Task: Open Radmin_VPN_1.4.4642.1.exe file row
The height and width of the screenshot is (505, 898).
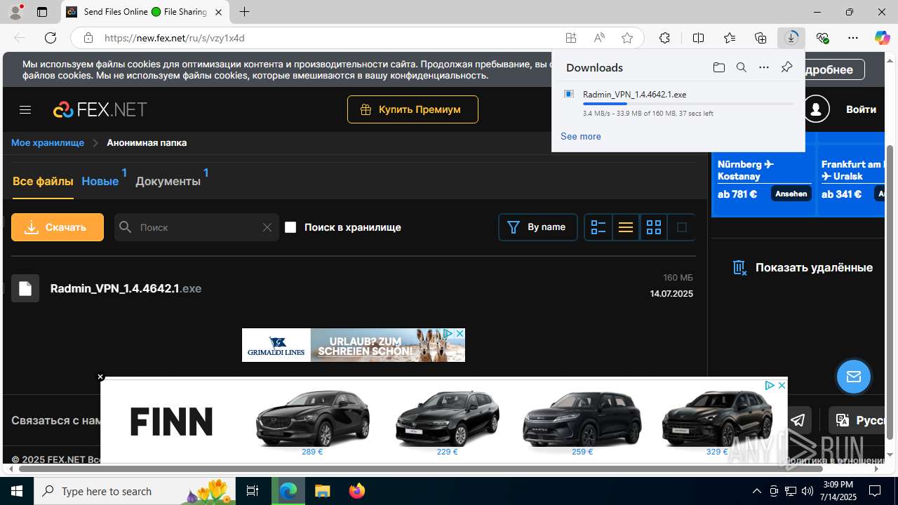Action: tap(353, 288)
